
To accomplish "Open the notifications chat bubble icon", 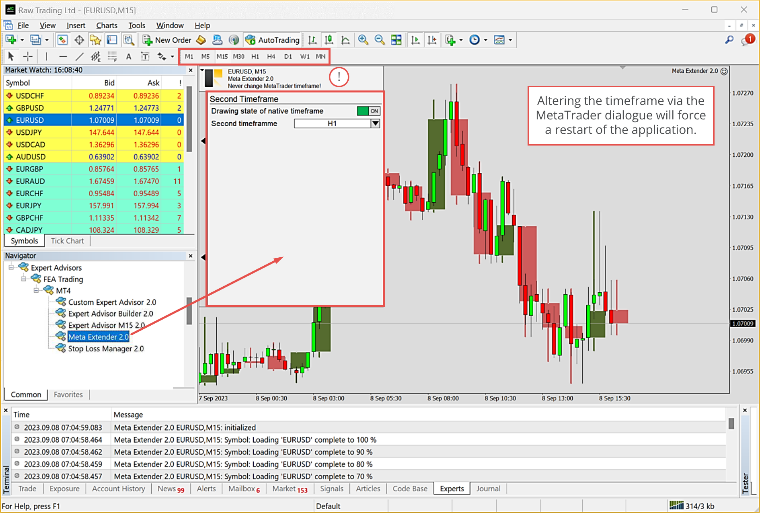I will point(748,40).
